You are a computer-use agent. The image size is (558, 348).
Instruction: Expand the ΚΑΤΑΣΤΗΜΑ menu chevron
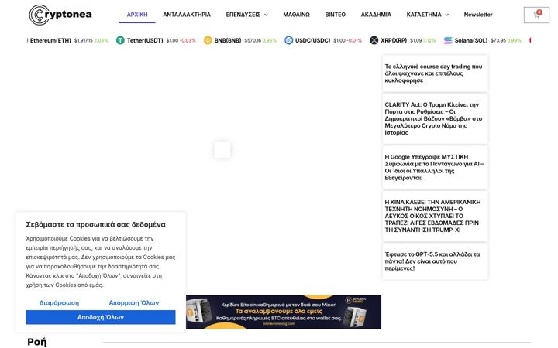tap(446, 15)
